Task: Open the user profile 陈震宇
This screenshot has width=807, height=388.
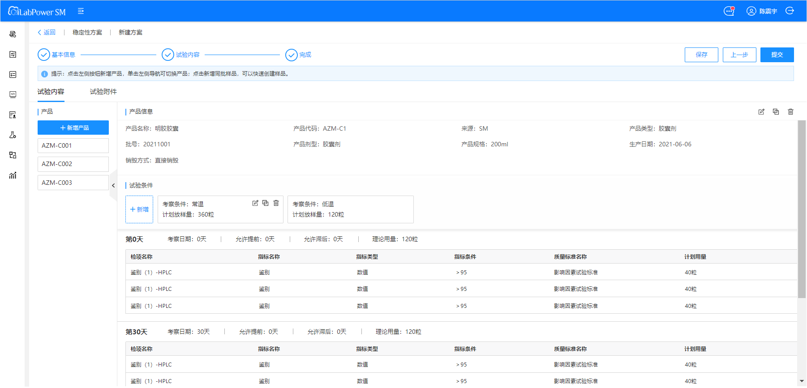Action: coord(762,11)
